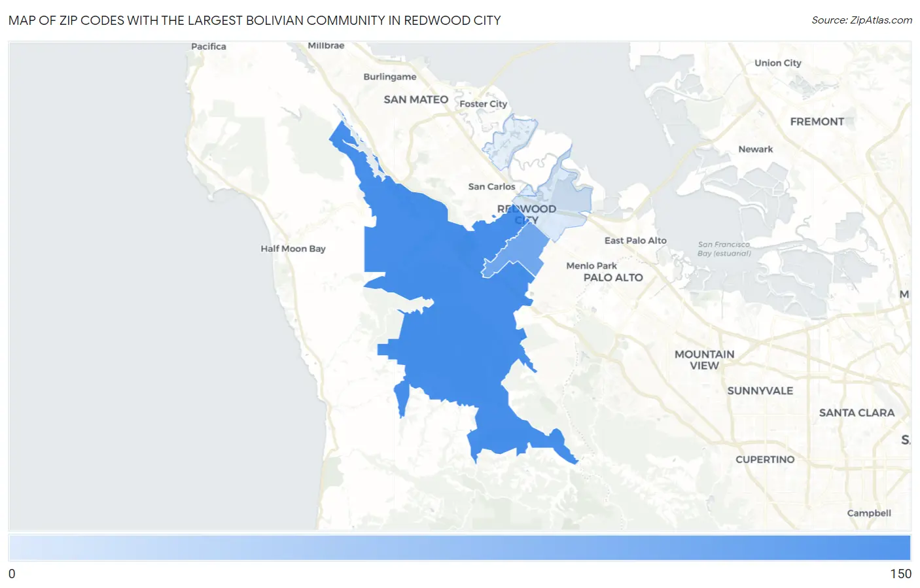Click the 'Source: ZipAtlas.com' text
This screenshot has width=920, height=588.
862,20
